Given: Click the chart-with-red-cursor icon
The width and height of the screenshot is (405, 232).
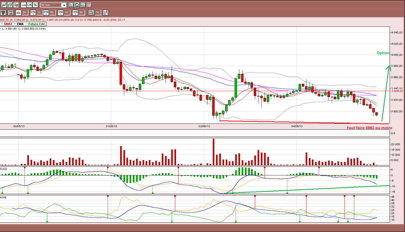Looking at the screenshot, I should pos(71,5).
